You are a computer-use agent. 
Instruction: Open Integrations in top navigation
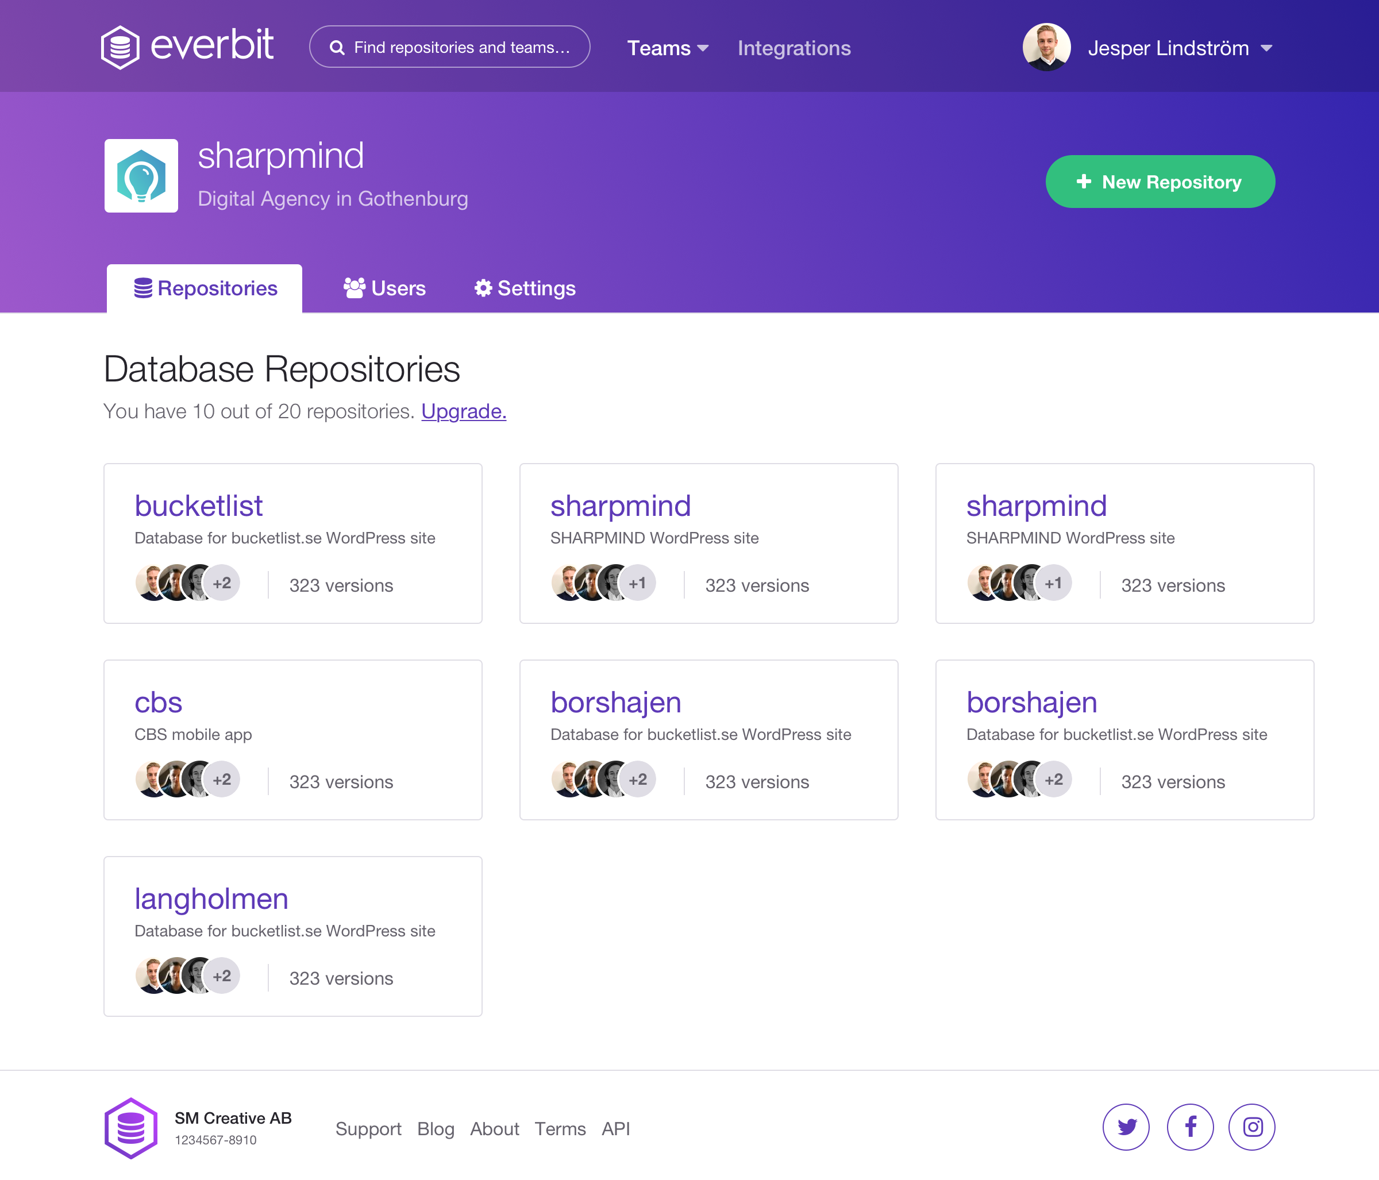pos(793,48)
